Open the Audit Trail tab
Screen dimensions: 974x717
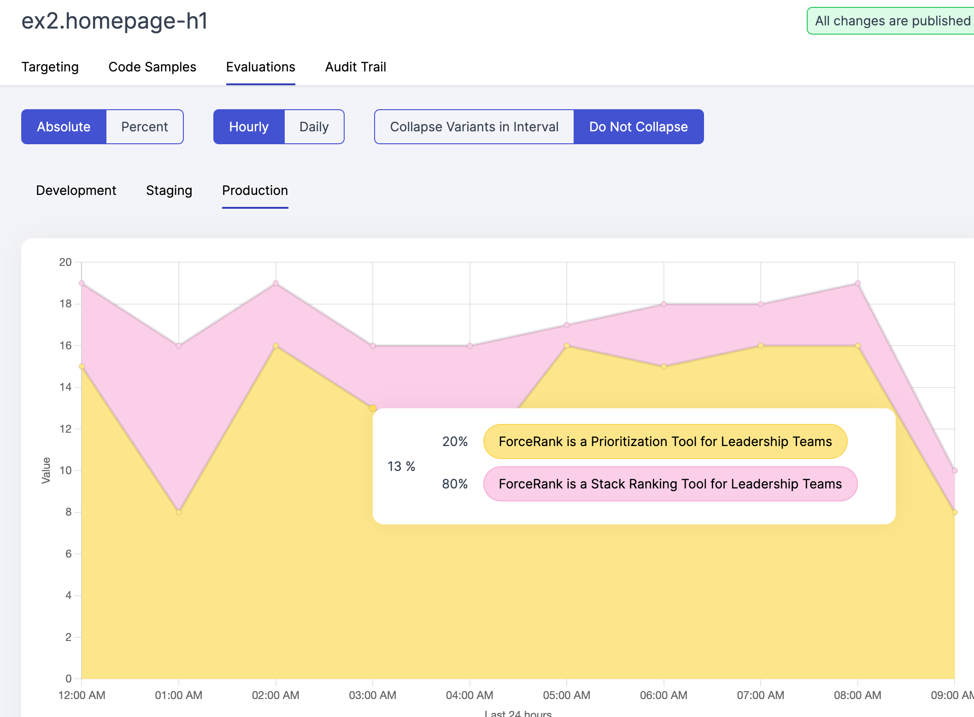pos(356,67)
